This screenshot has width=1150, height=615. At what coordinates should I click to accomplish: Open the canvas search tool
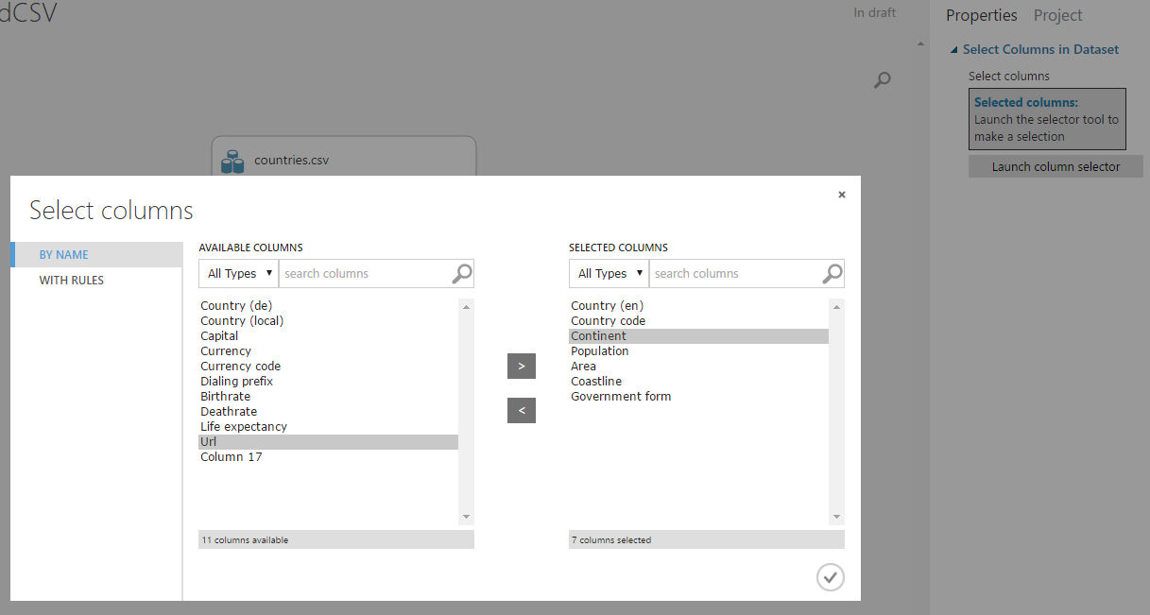[x=882, y=80]
